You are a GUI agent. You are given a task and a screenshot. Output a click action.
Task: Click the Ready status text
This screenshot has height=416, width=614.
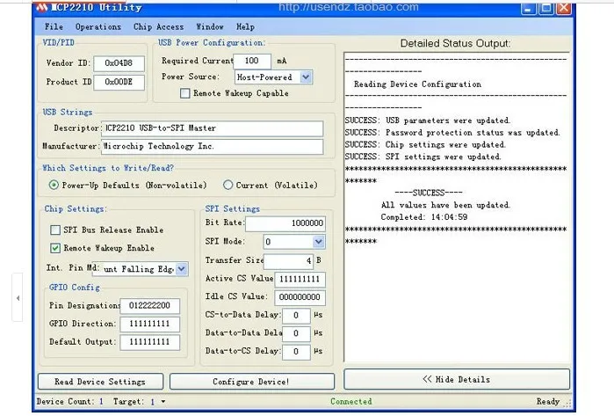click(x=548, y=402)
